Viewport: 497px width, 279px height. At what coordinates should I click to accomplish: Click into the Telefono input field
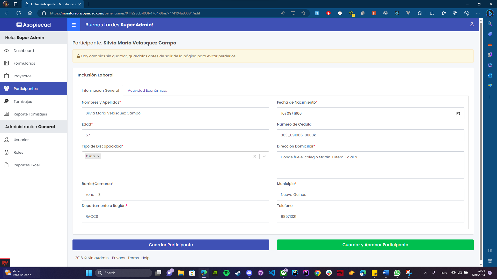[x=370, y=216]
